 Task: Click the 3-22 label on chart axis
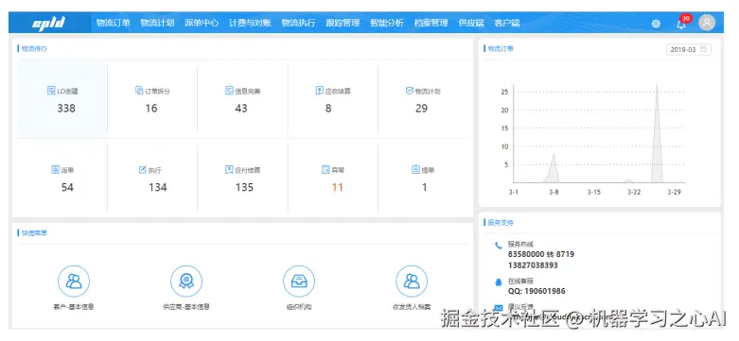coord(634,192)
